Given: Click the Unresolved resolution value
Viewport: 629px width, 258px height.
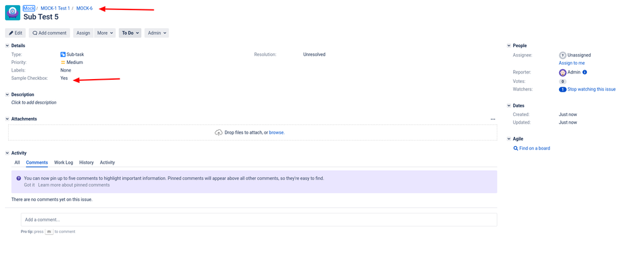Looking at the screenshot, I should click(x=314, y=55).
